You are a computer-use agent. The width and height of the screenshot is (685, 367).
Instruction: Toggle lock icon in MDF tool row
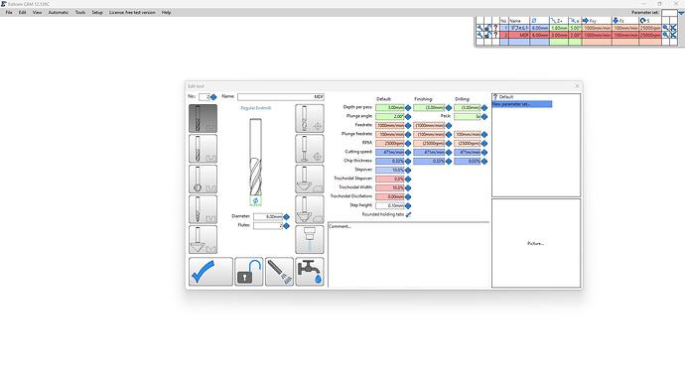click(487, 35)
